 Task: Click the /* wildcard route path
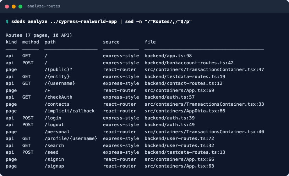click(47, 90)
